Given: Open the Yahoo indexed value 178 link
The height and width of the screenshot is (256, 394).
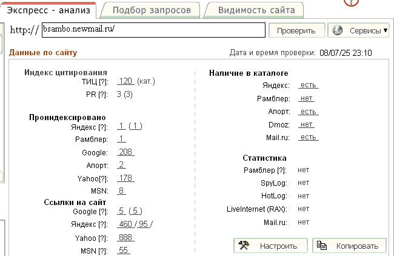Looking at the screenshot, I should 125,178.
